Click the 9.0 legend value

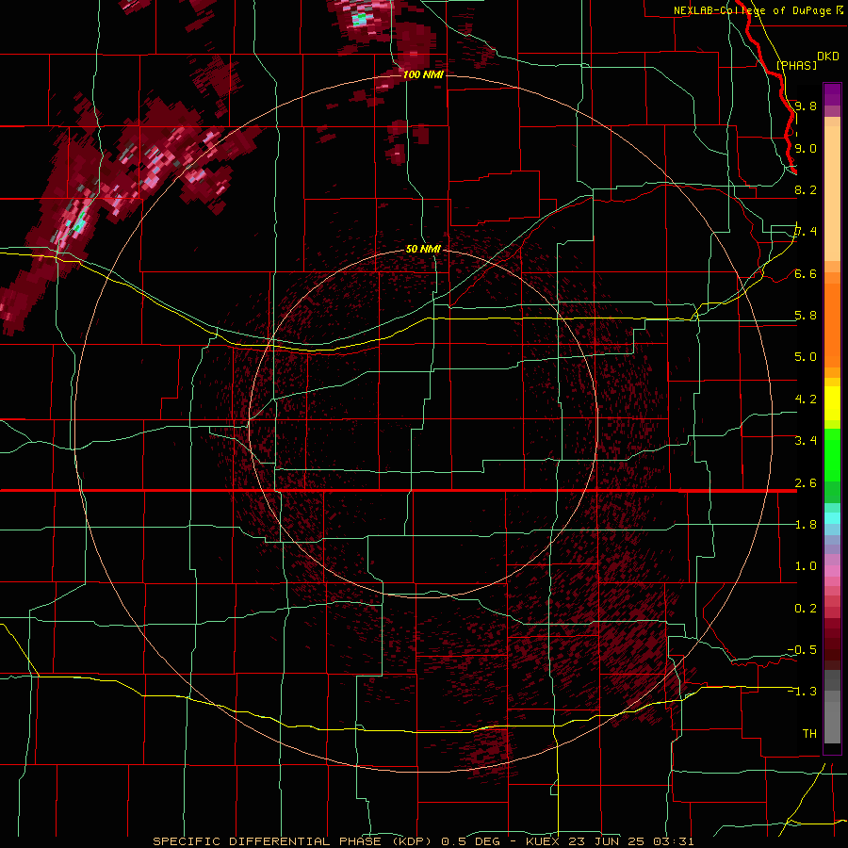806,148
